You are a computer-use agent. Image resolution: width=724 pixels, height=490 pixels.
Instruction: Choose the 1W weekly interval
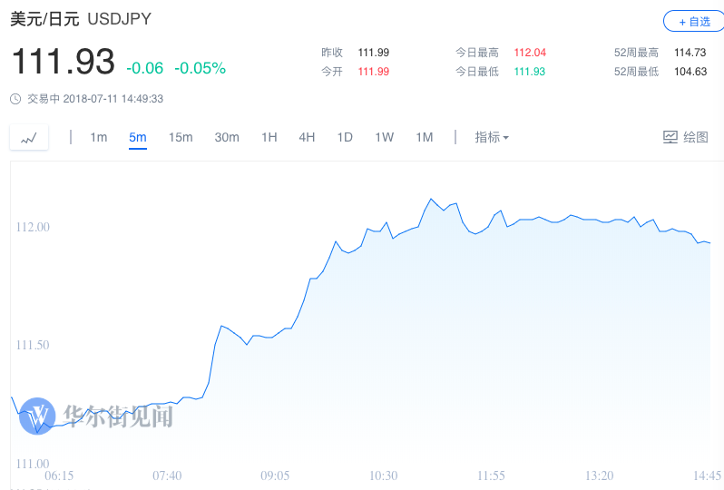pos(385,137)
